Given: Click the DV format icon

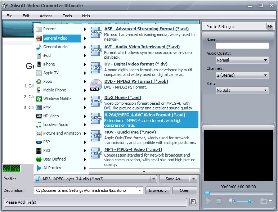Looking at the screenshot, I should [x=96, y=68].
